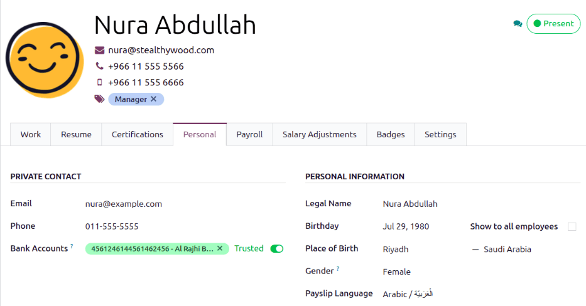586x306 pixels.
Task: Click the employee avatar image
Action: [45, 60]
